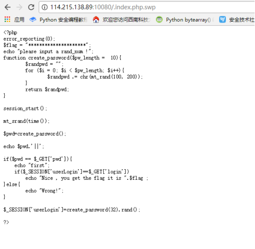
Task: Click the session_start() code line
Action: pos(25,108)
